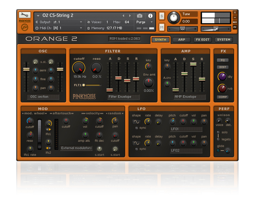Click the random pan knob
Screen dimensions: 253x204
[x=115, y=121]
